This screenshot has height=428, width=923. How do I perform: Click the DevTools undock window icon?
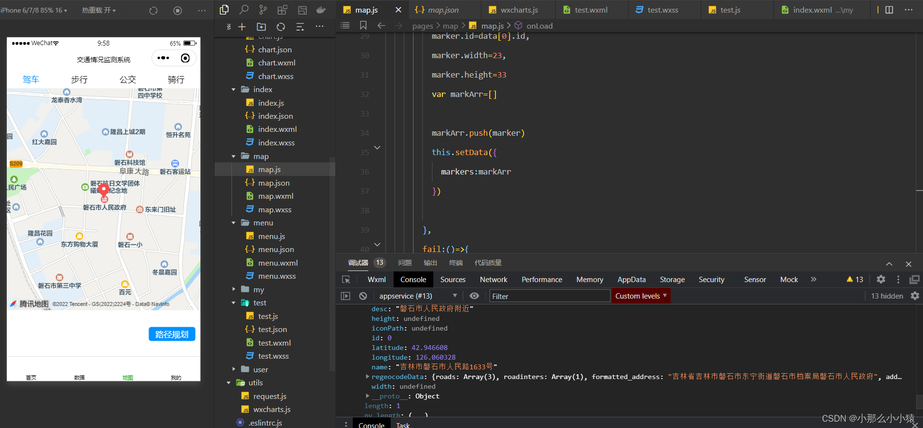coord(914,279)
